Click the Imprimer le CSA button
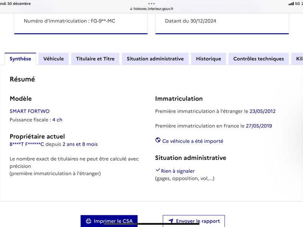The height and width of the screenshot is (227, 303). [x=109, y=221]
